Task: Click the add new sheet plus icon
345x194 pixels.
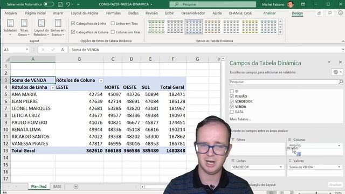Action: [x=76, y=186]
